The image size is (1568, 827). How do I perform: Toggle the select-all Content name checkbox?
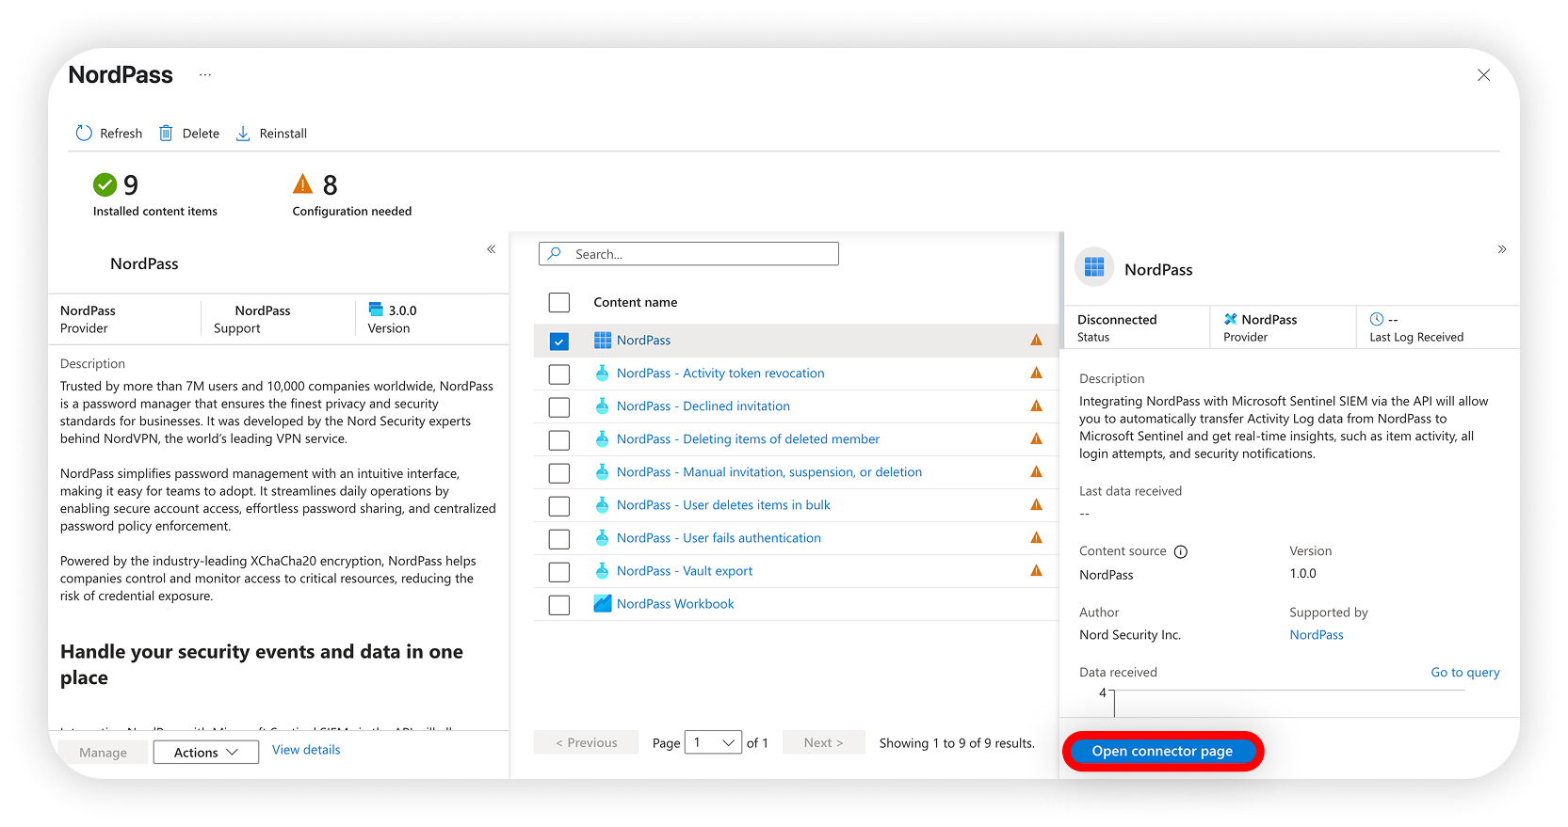(559, 303)
